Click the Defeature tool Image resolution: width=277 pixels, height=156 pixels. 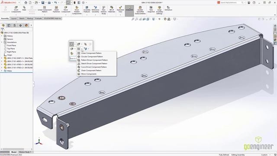[168, 9]
